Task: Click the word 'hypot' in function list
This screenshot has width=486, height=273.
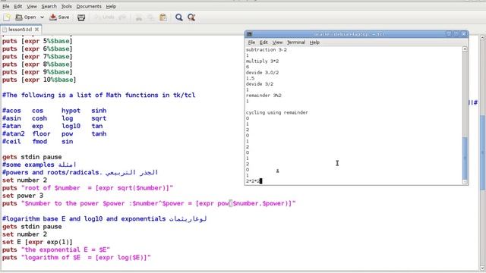Action: tap(71, 111)
